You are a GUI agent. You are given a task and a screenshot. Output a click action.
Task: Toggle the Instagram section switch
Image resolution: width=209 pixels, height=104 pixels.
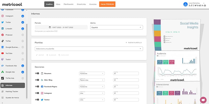click(x=37, y=93)
